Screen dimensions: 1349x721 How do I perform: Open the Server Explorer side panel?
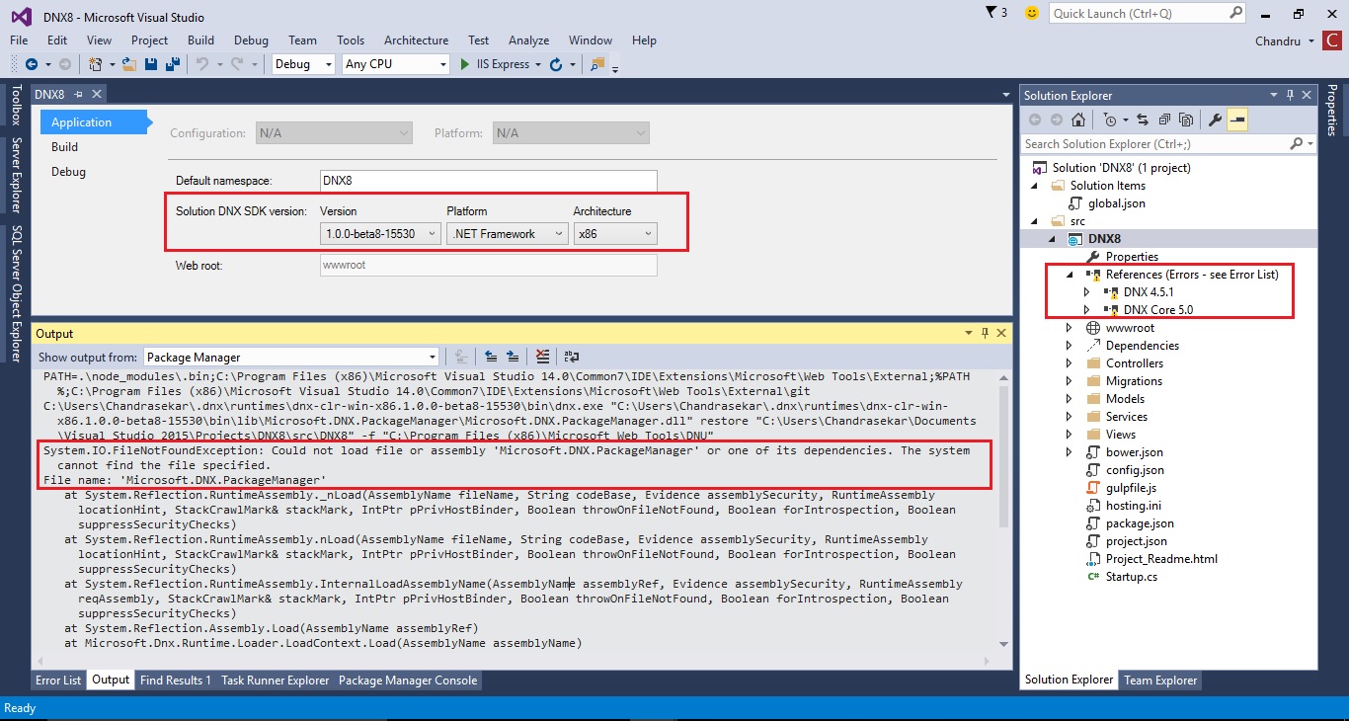coord(16,175)
